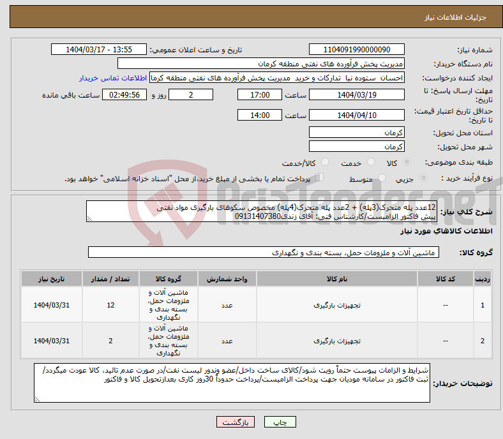The width and height of the screenshot is (503, 439).
Task: Click quantity 12 in row 1
Action: 110,305
